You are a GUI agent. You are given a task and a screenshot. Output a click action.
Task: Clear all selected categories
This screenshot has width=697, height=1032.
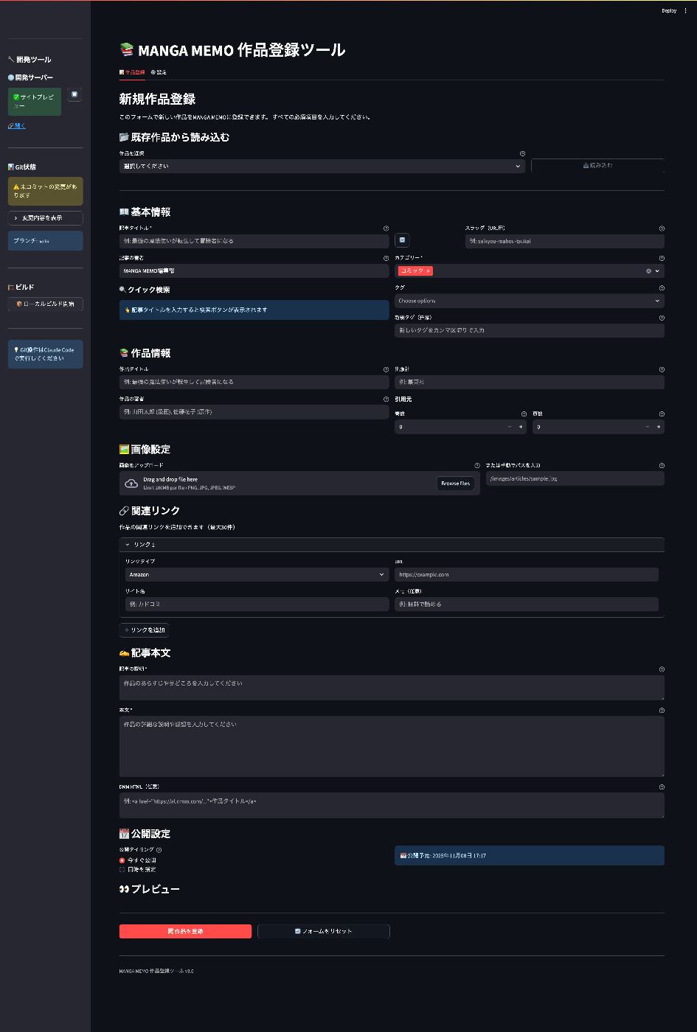tap(649, 271)
